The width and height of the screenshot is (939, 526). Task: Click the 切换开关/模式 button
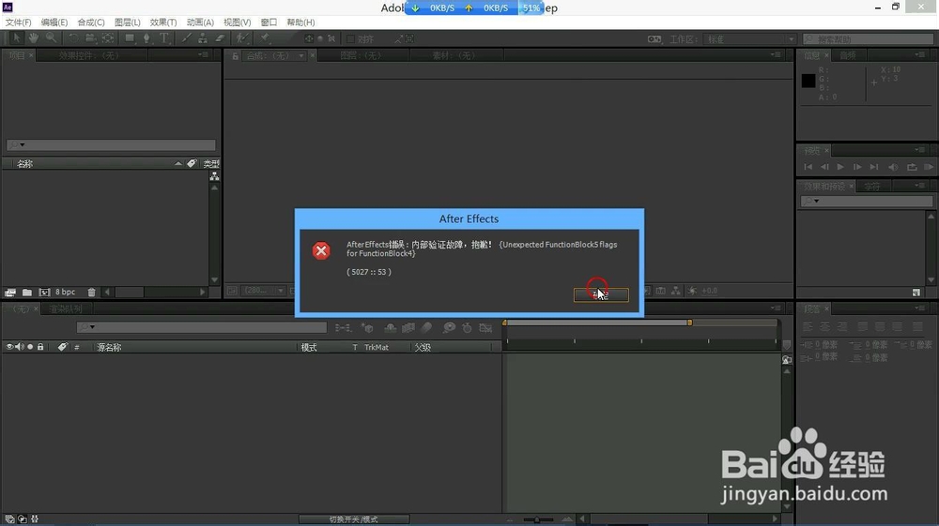click(x=354, y=519)
